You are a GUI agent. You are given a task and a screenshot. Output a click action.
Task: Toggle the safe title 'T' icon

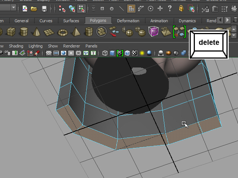pyautogui.click(x=93, y=53)
